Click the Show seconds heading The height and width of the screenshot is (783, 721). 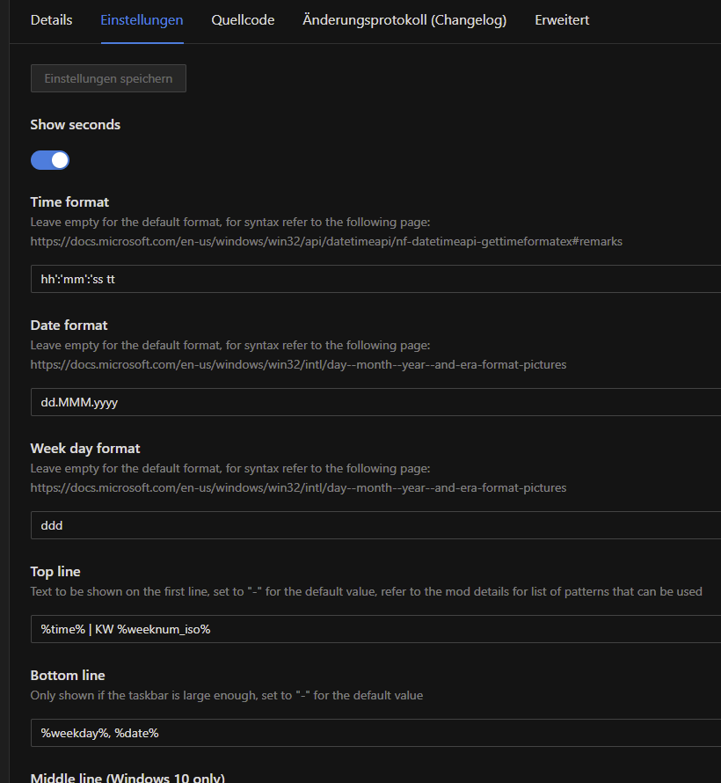(x=76, y=124)
